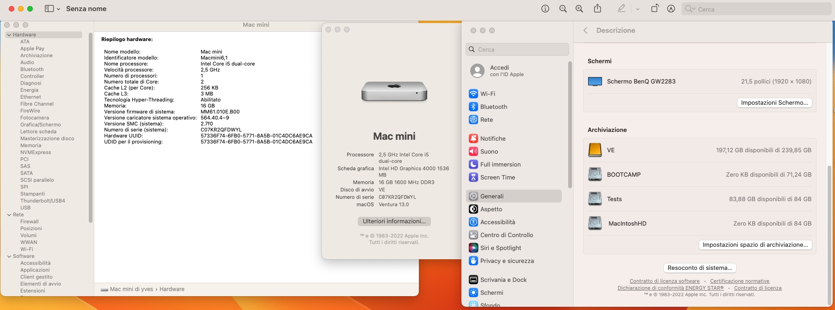Open Rete settings icon
The height and width of the screenshot is (310, 835).
pos(473,119)
